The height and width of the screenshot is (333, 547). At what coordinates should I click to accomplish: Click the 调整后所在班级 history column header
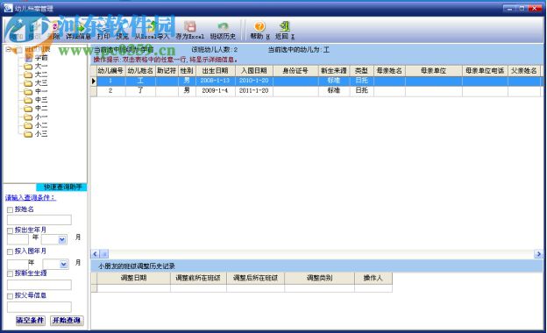(x=255, y=279)
